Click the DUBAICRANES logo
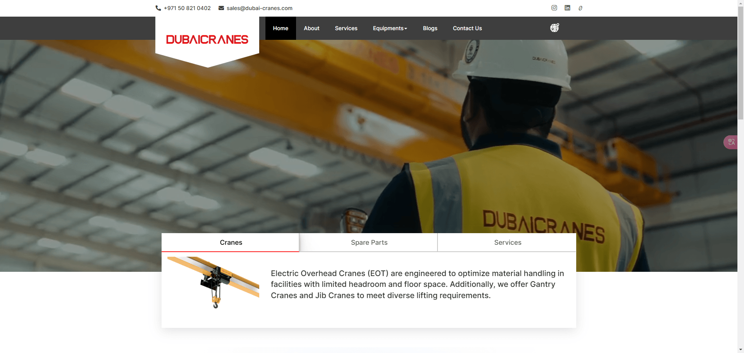This screenshot has height=353, width=744. pyautogui.click(x=207, y=39)
